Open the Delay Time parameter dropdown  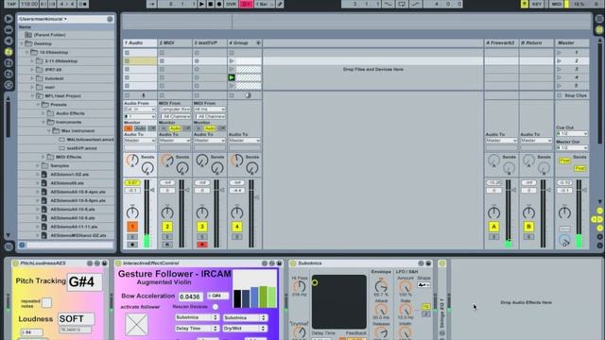[197, 329]
